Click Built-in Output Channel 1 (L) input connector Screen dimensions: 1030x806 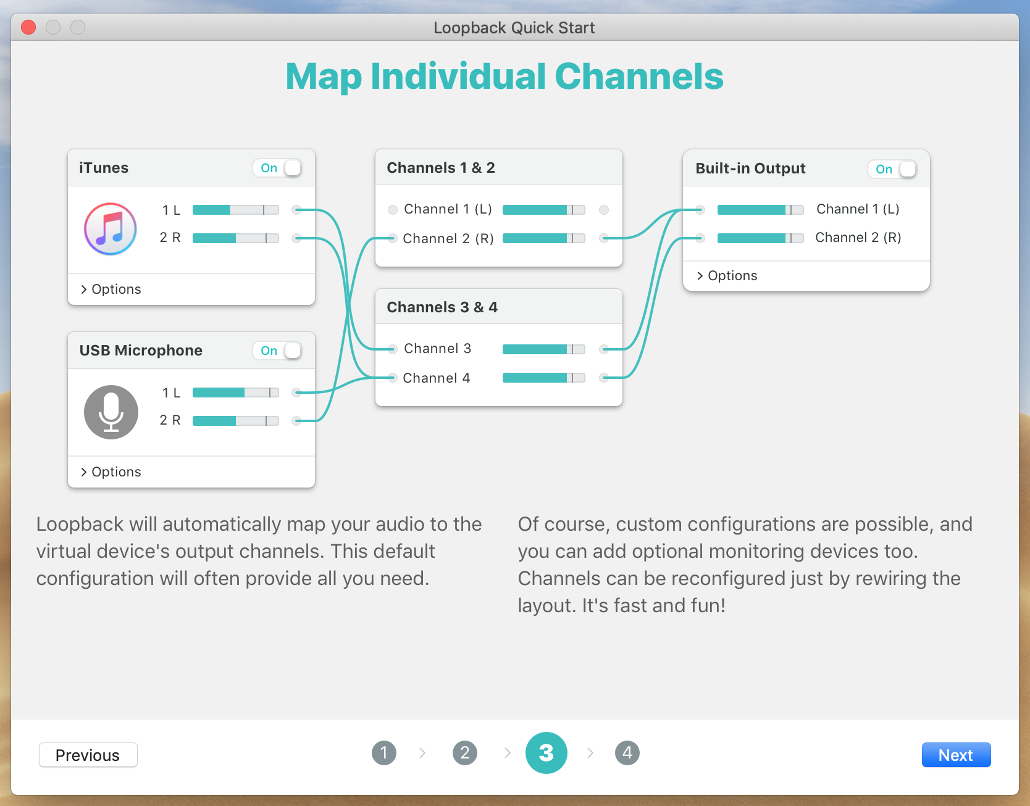click(x=700, y=210)
